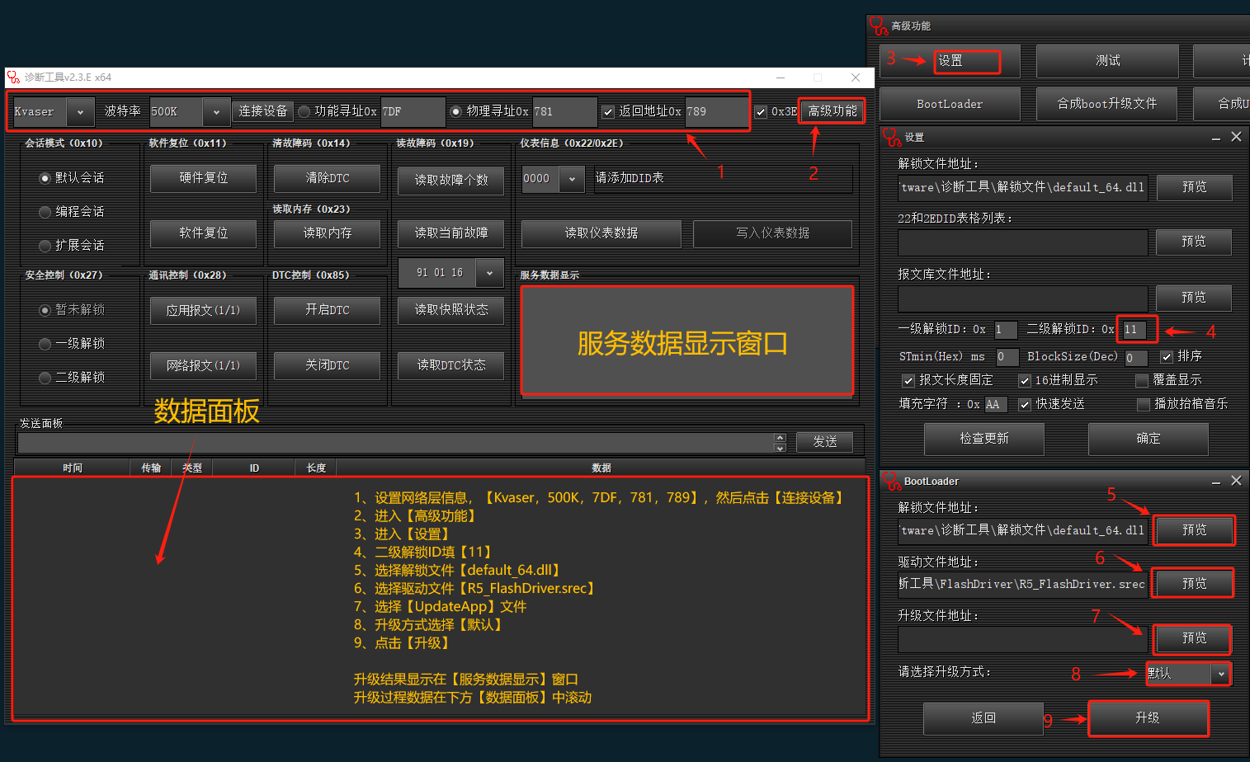Open the 测试 advanced function
1250x762 pixels.
coord(1107,61)
